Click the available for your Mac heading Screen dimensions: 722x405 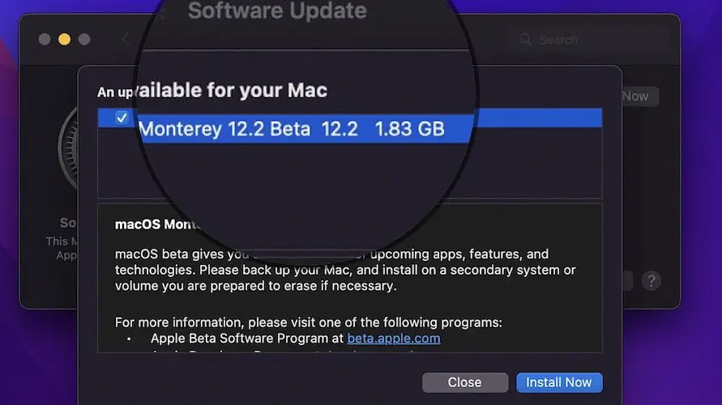coord(235,89)
